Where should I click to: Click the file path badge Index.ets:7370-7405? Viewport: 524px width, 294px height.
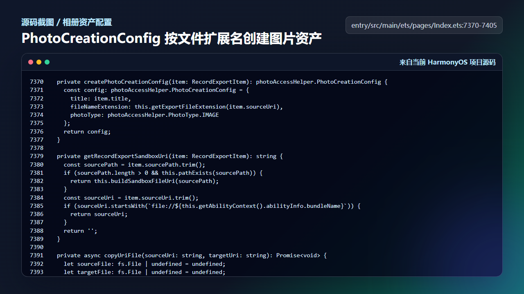tap(424, 25)
